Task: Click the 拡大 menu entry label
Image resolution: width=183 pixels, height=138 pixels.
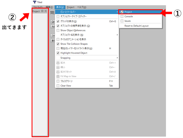Action: click(x=63, y=63)
